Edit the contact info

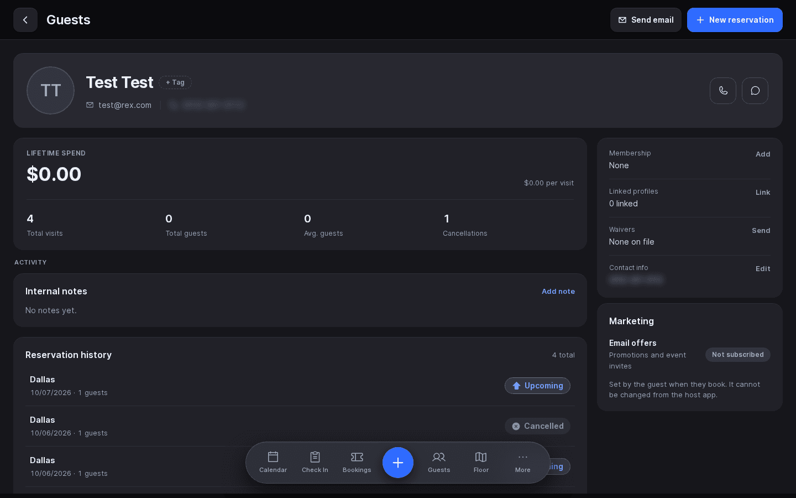point(763,269)
